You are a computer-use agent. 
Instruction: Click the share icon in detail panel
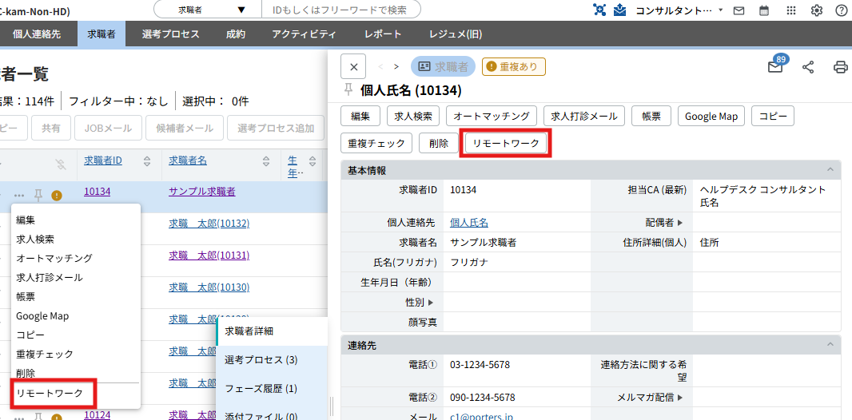point(808,67)
